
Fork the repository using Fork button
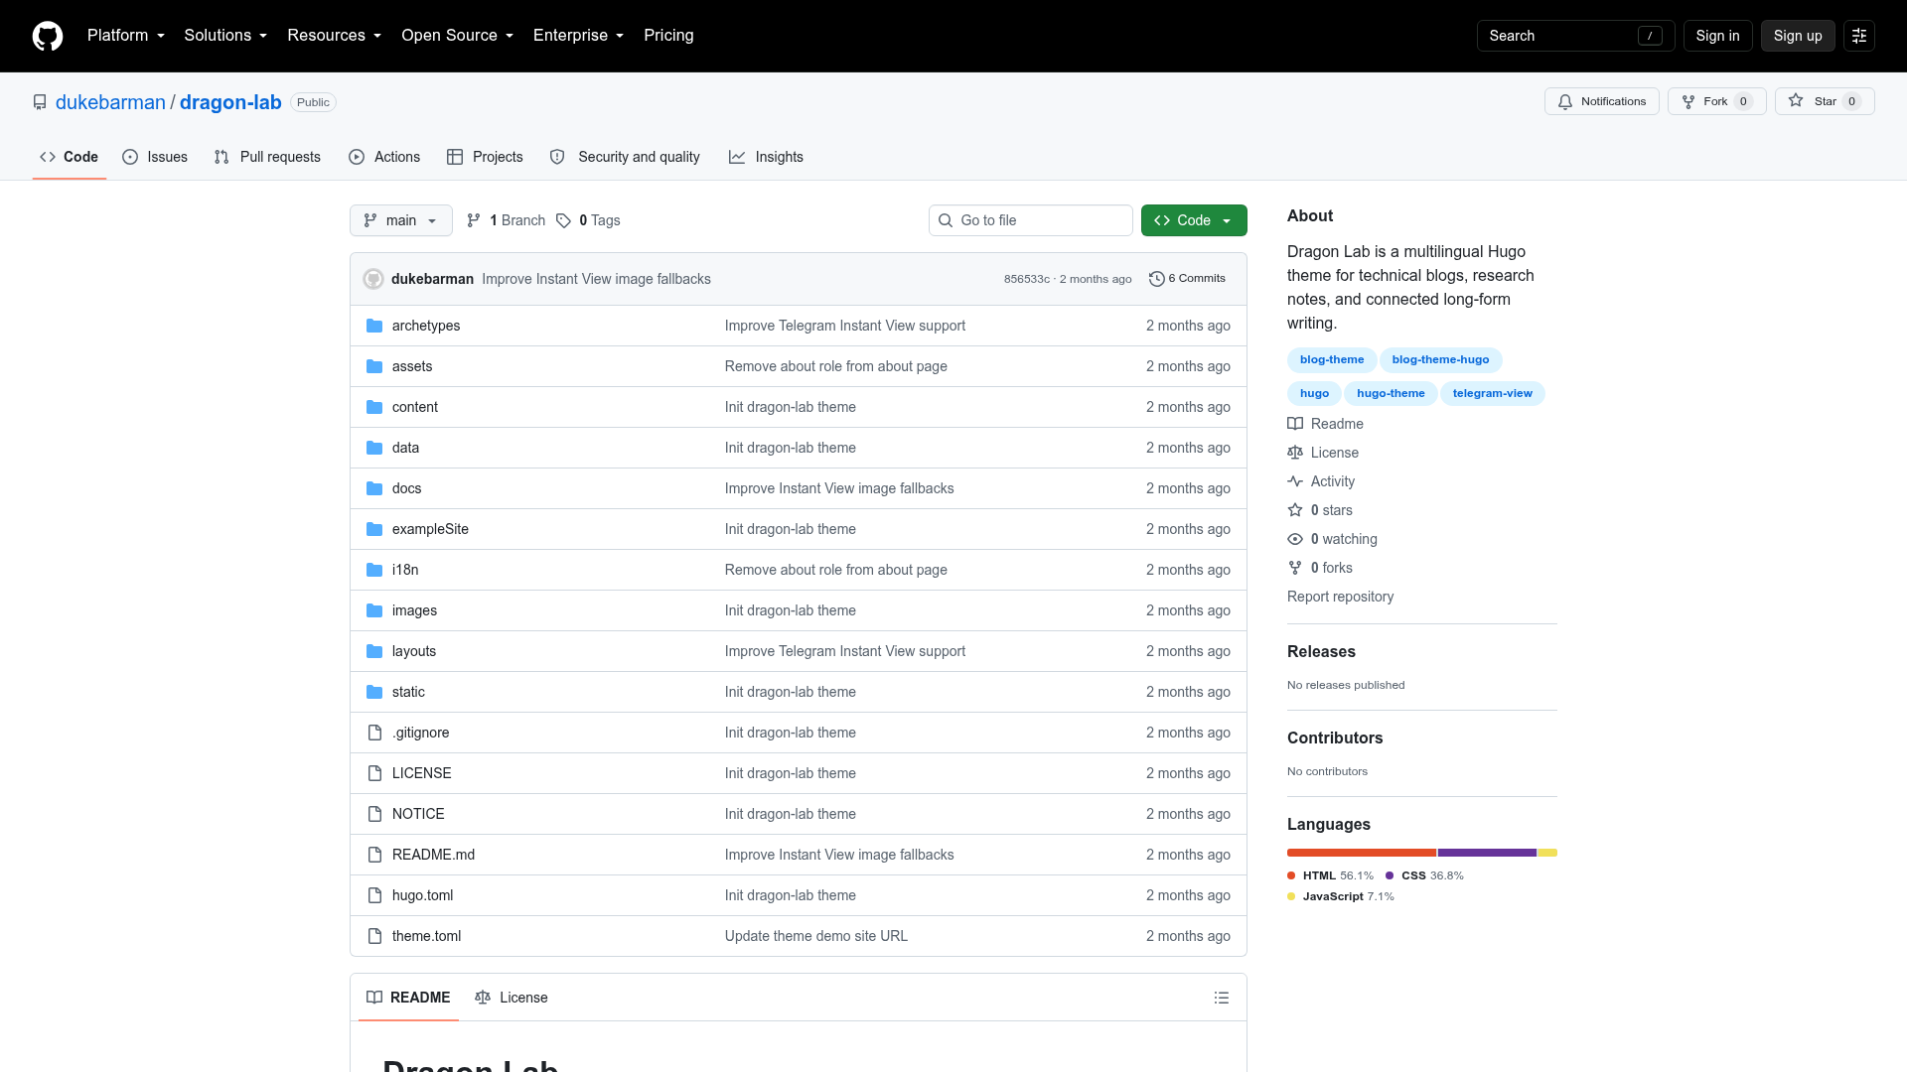1716,101
